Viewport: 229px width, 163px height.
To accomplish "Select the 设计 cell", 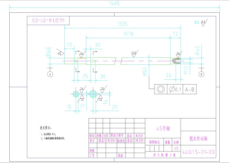I will (x=93, y=141).
